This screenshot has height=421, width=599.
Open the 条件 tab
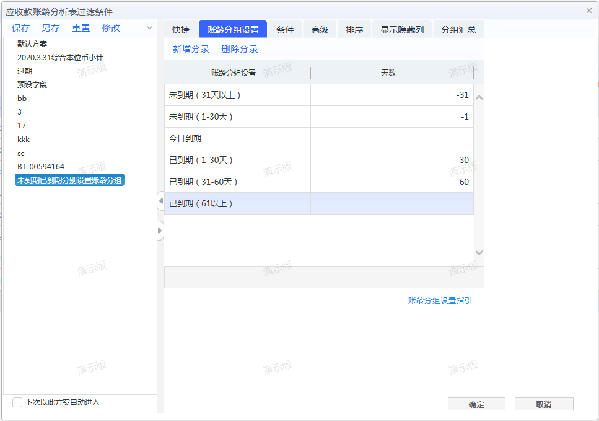click(285, 30)
